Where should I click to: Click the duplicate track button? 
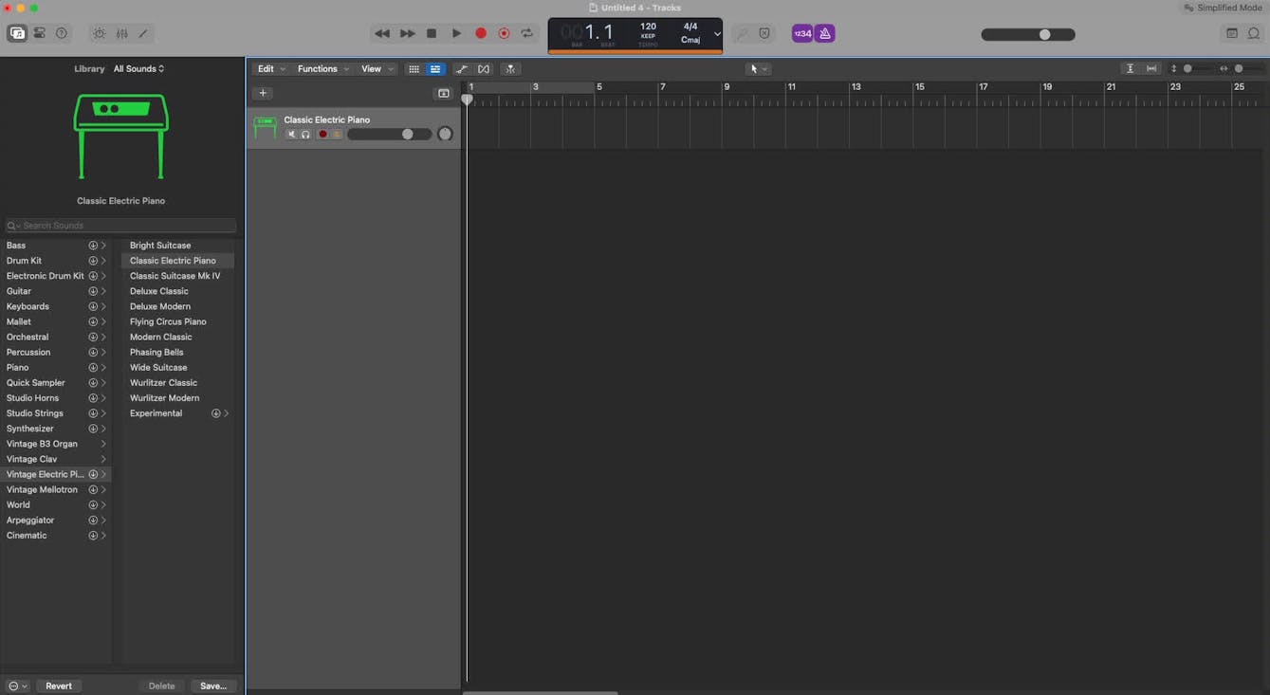click(443, 93)
